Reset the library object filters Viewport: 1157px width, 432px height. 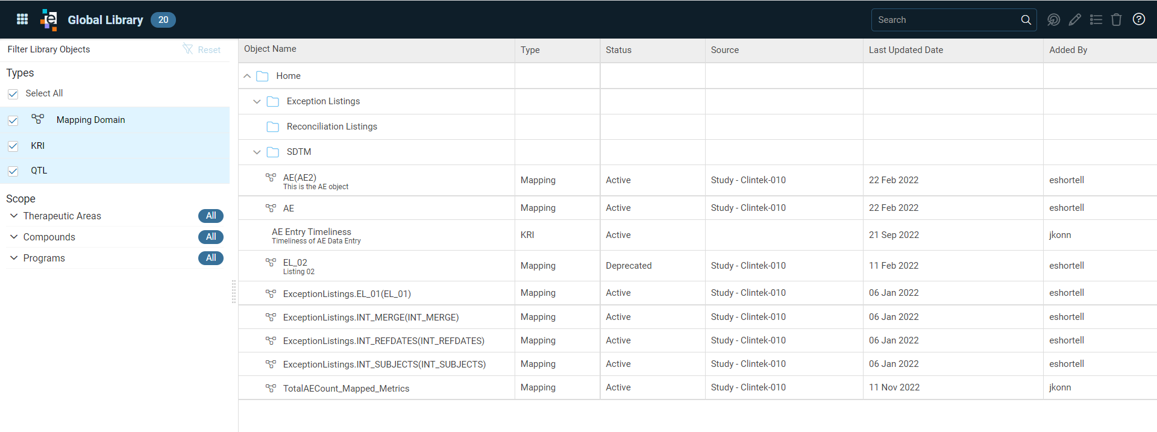point(202,49)
